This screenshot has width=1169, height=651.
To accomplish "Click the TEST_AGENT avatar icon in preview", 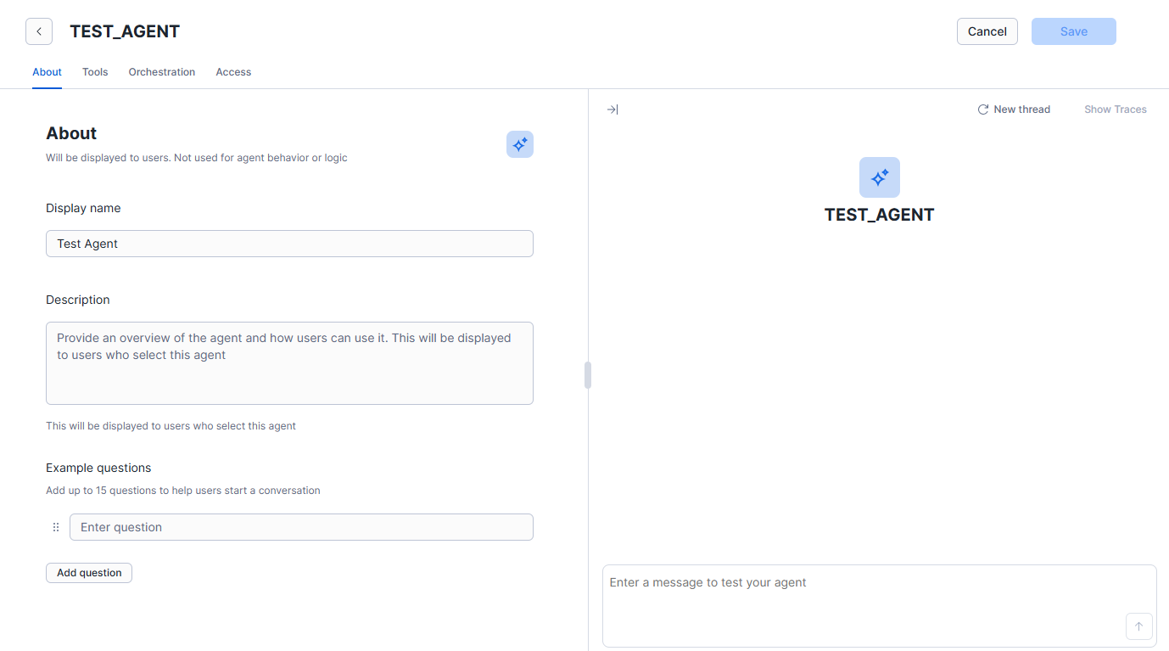I will 879,177.
